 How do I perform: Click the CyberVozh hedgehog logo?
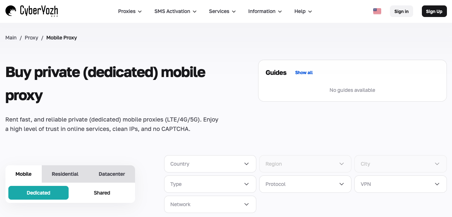pos(11,11)
